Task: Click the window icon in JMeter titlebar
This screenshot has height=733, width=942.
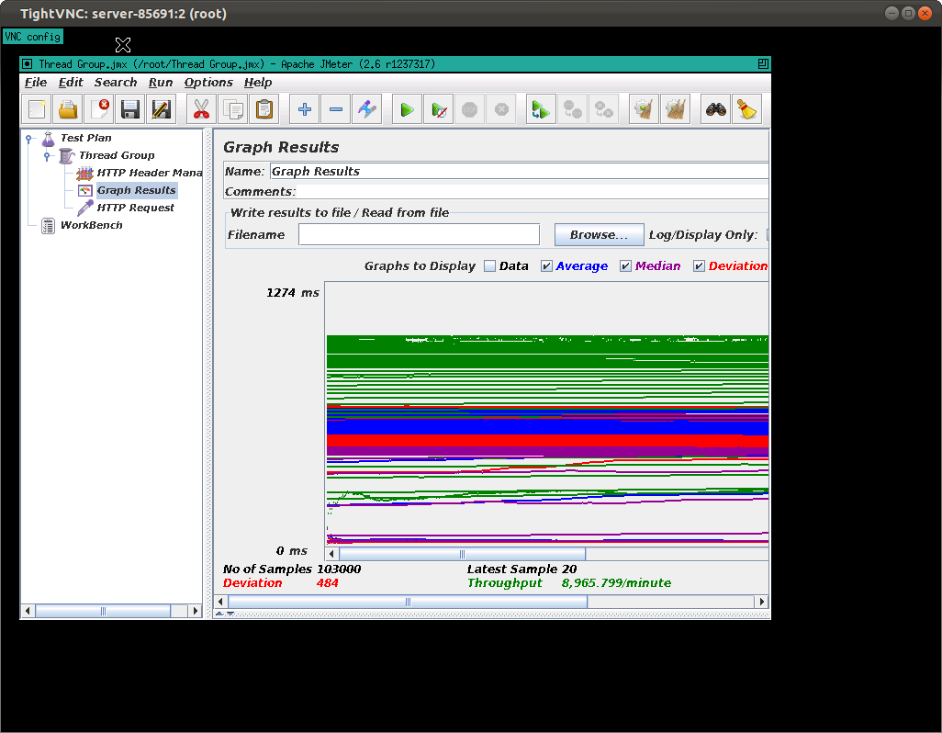Action: point(27,63)
